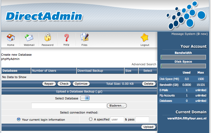Click the 19.531 bandwidth max value
Viewport: 211px width, 133px height.
click(x=201, y=85)
